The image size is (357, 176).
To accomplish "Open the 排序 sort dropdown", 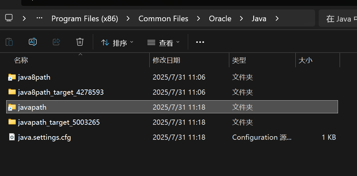I will [117, 42].
